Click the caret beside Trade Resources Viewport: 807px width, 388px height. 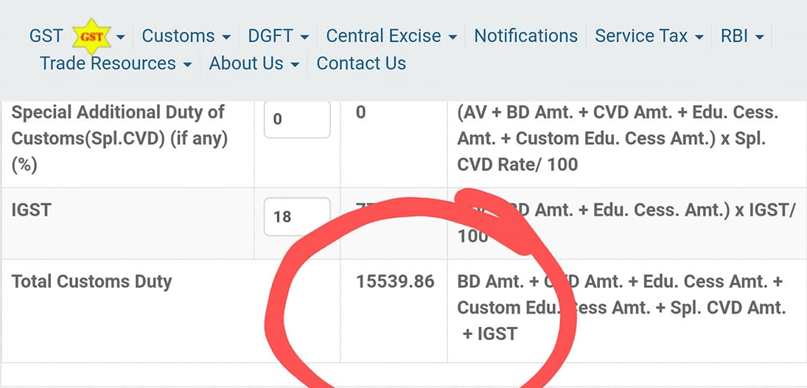(188, 65)
